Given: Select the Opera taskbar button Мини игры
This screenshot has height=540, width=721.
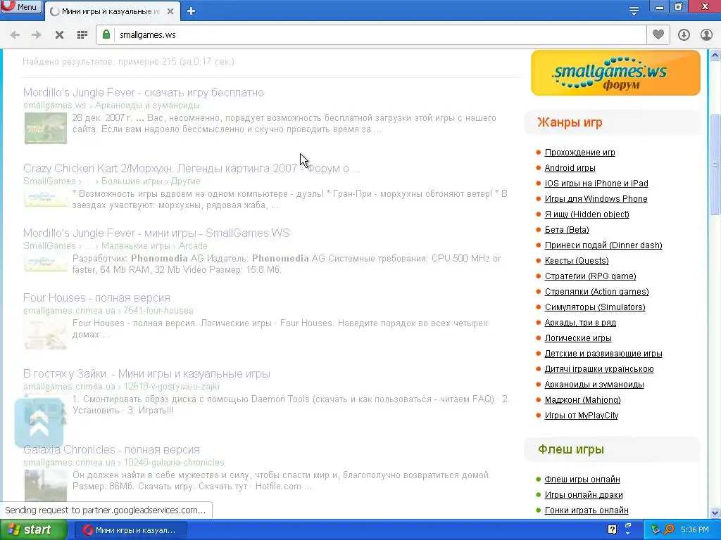Looking at the screenshot, I should click(130, 530).
